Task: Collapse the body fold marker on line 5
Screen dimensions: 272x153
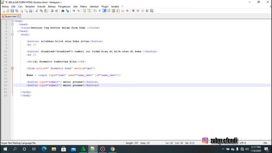Action: [x=12, y=34]
